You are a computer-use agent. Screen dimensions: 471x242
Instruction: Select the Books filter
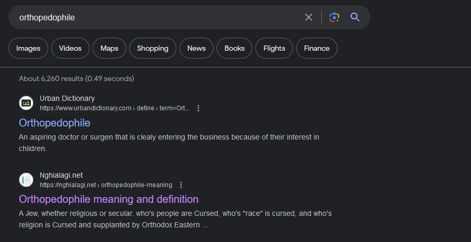234,48
